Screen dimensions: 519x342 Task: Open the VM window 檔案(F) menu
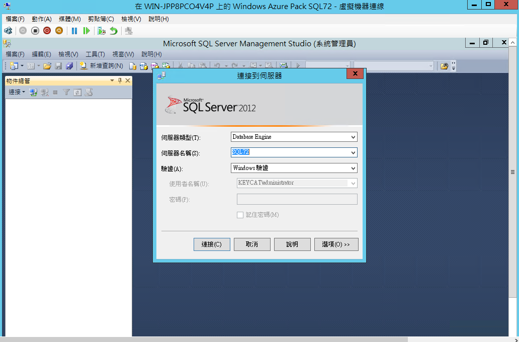[15, 19]
